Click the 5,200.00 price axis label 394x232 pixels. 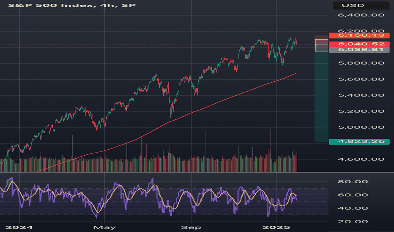coord(361,111)
